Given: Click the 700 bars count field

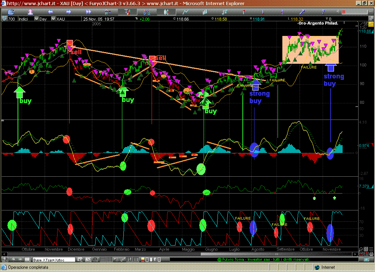Looking at the screenshot, I should click(11, 19).
